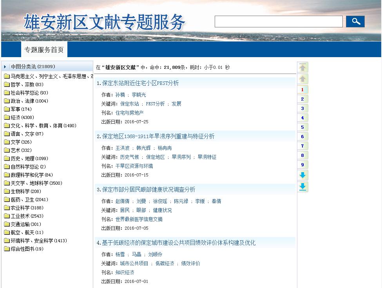Click author link 王洪波
The height and width of the screenshot is (288, 382).
click(122, 148)
